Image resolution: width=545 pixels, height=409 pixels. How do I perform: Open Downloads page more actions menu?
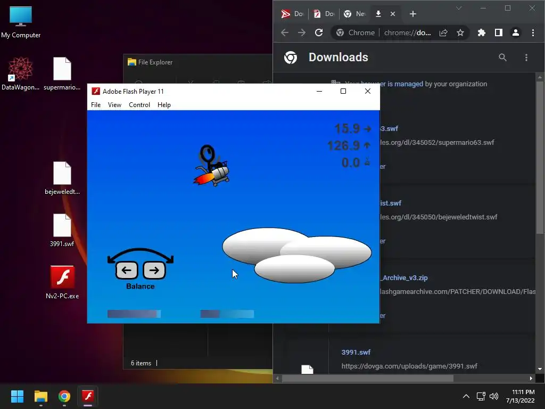tap(526, 58)
